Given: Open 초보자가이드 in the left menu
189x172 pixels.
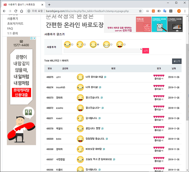Looking at the screenshot, I should click(15, 24).
